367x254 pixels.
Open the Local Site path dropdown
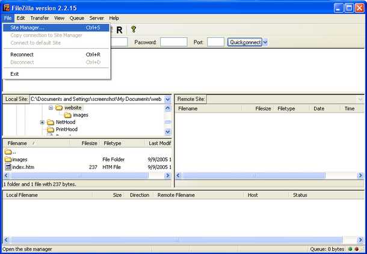[168, 99]
